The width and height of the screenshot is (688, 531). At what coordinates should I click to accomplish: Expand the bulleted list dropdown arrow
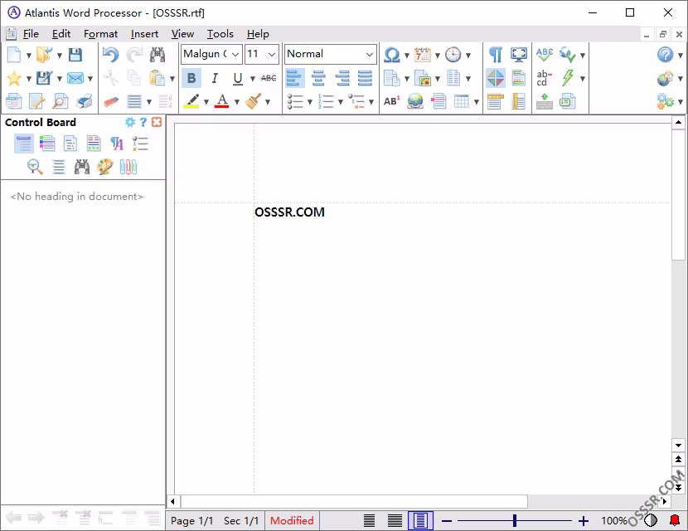click(x=310, y=102)
